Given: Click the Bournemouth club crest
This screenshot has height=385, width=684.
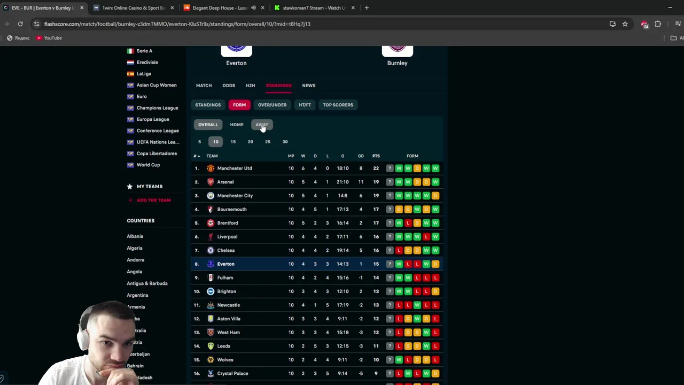Looking at the screenshot, I should 211,210.
